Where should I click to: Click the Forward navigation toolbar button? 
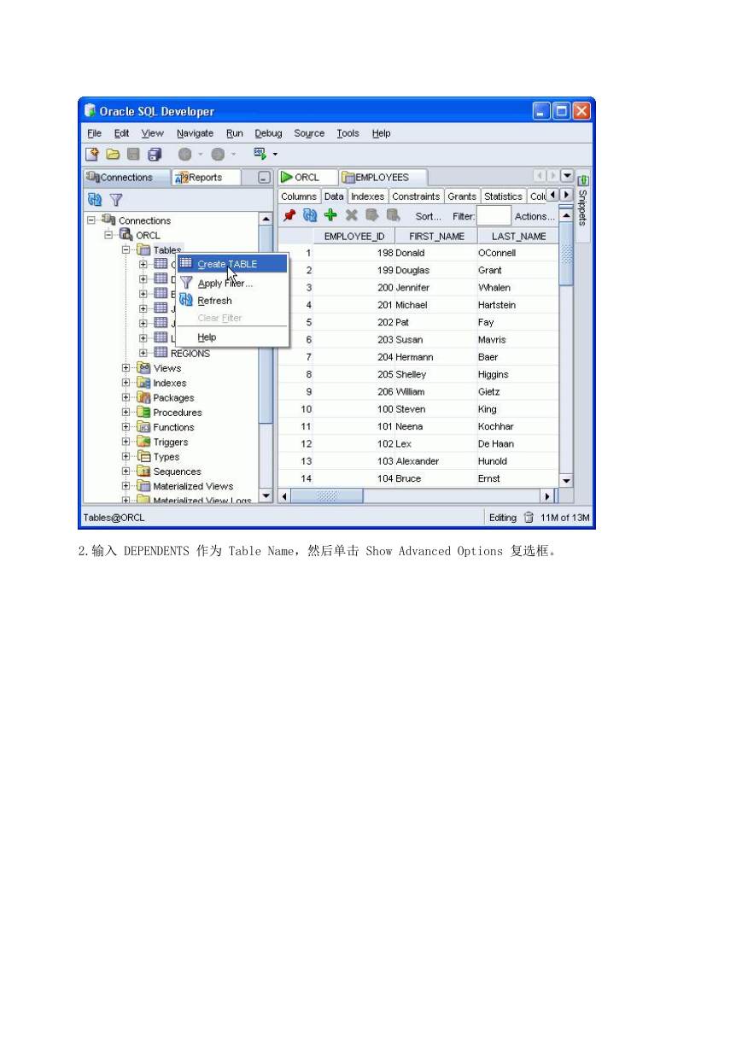(218, 155)
